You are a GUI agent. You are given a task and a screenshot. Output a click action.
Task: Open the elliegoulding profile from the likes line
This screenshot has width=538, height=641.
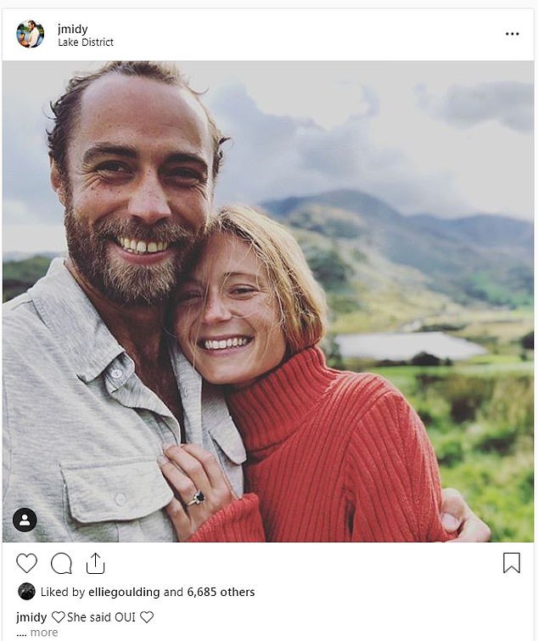124,592
